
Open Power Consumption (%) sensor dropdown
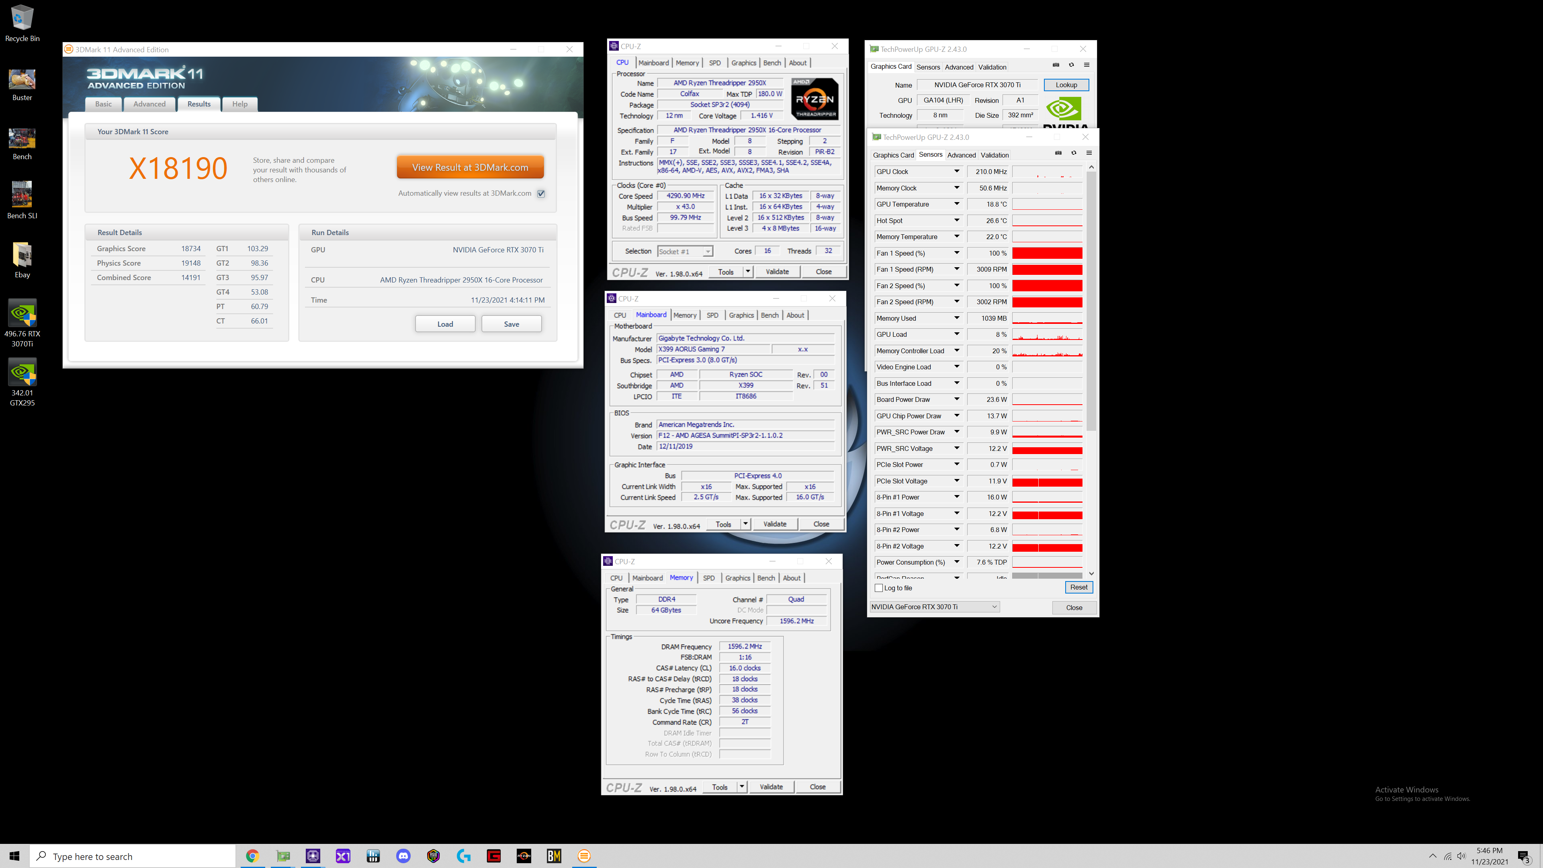pos(957,562)
